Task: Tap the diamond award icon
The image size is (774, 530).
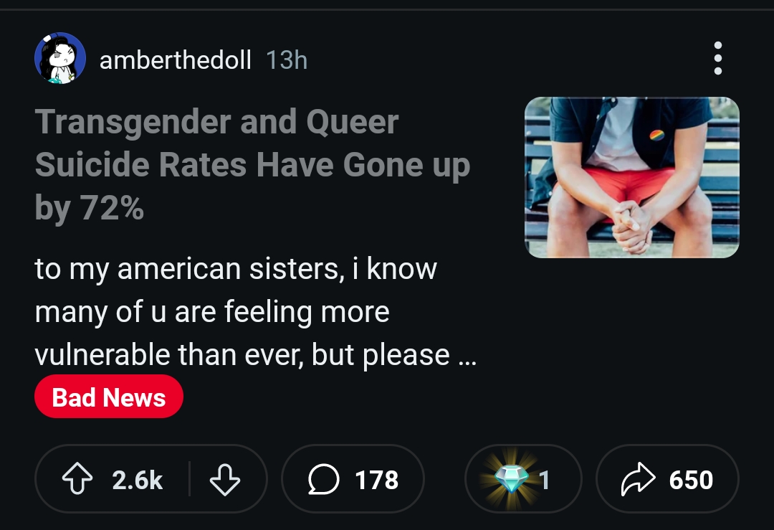Action: (x=510, y=479)
